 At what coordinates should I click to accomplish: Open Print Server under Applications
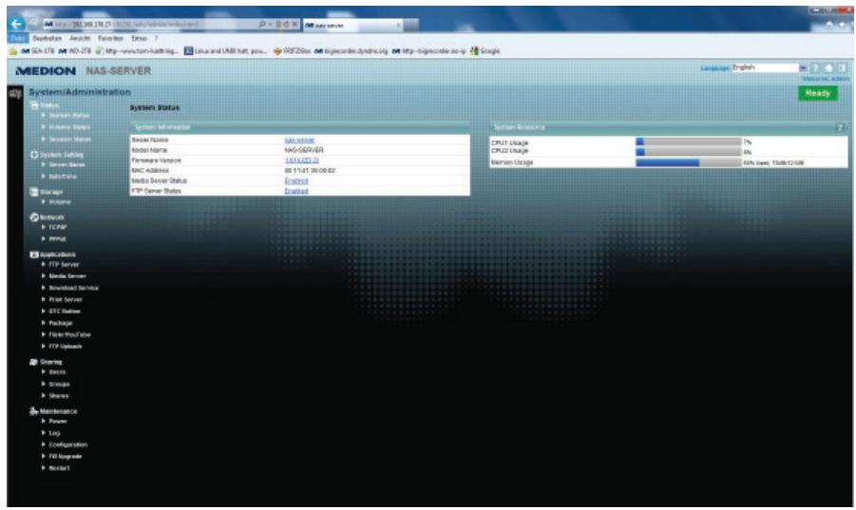coord(66,300)
